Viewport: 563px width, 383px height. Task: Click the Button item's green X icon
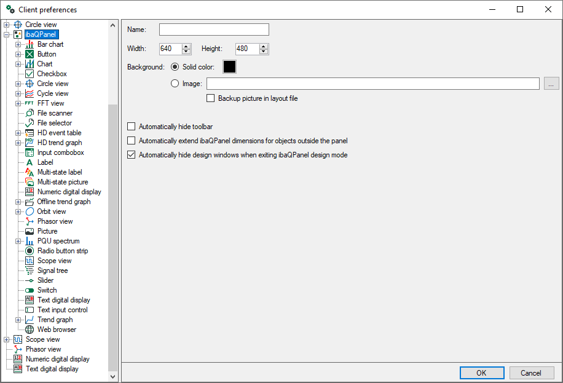[x=30, y=54]
